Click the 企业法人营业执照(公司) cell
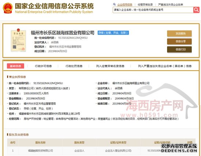This screenshot has width=201, height=156. pos(118,151)
